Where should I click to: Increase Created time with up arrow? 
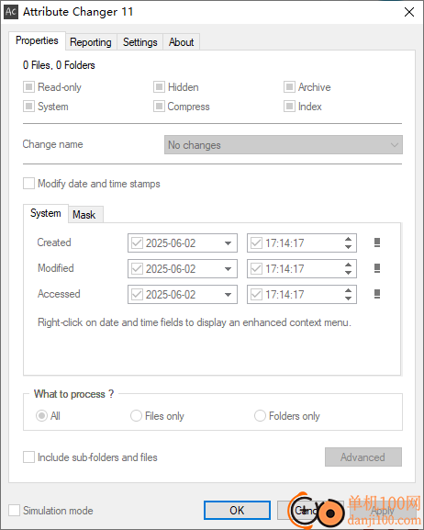349,240
